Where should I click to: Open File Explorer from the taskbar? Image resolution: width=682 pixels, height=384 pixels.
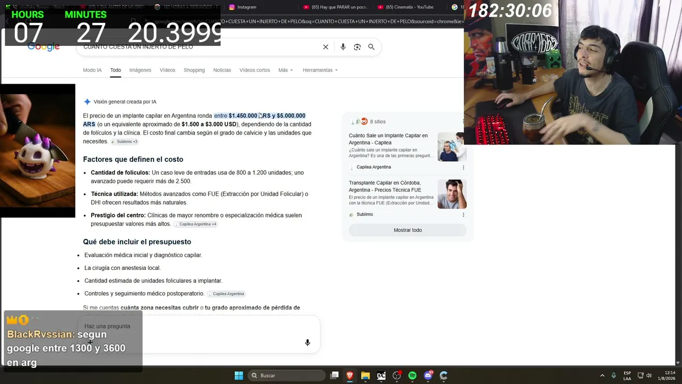(366, 375)
